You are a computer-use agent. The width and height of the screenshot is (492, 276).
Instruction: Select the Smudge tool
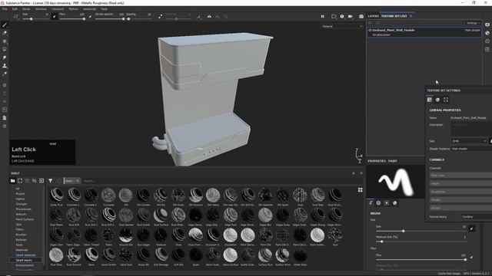coord(5,58)
